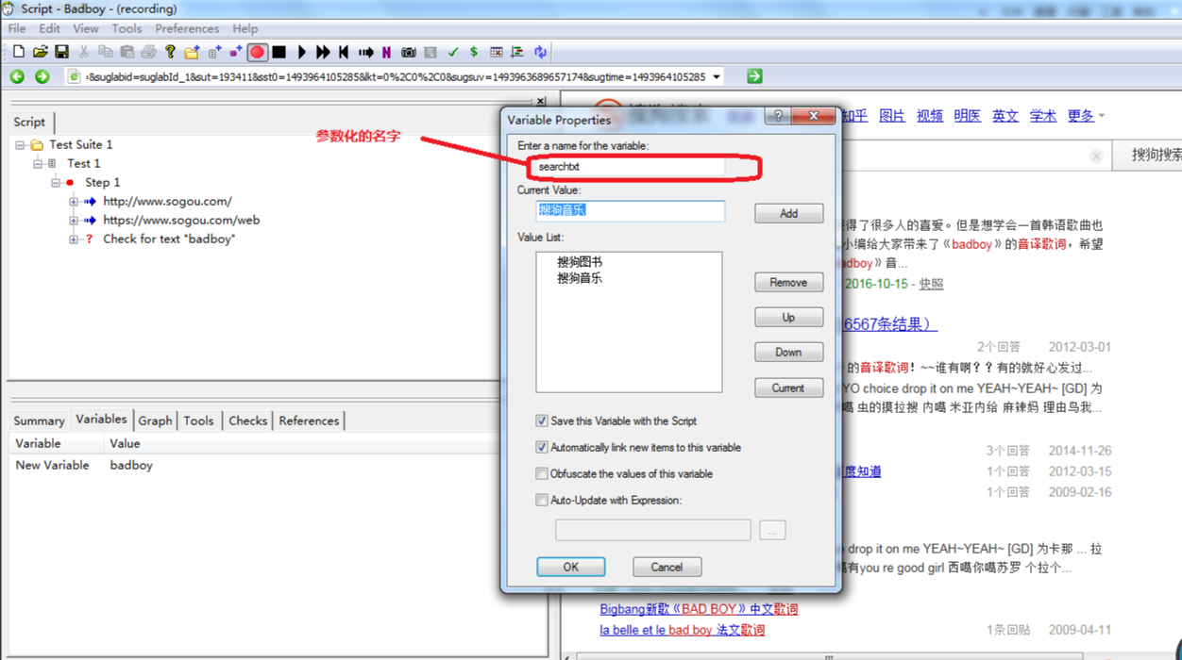The height and width of the screenshot is (660, 1182).
Task: Click the green checkmark Add Assertion icon
Action: coord(452,52)
